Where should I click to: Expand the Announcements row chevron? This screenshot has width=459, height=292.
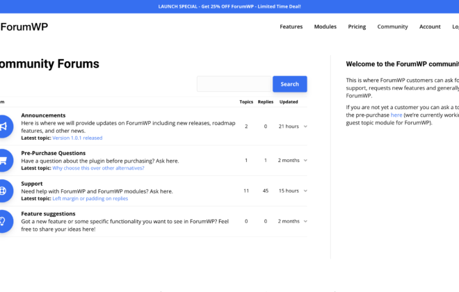tap(305, 127)
